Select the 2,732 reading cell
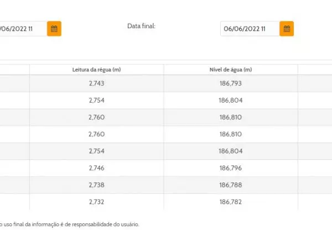This screenshot has height=230, width=332. (96, 201)
